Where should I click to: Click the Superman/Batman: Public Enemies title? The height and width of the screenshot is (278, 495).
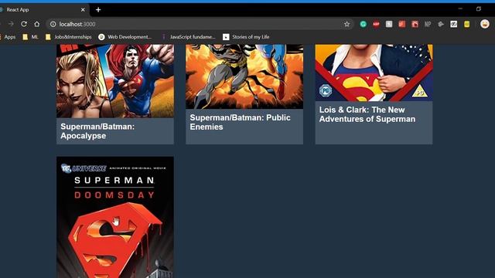pos(240,122)
